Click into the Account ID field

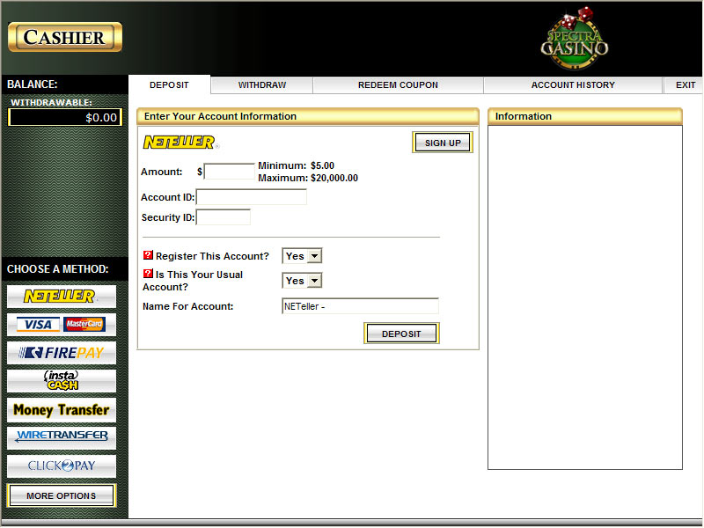click(252, 197)
